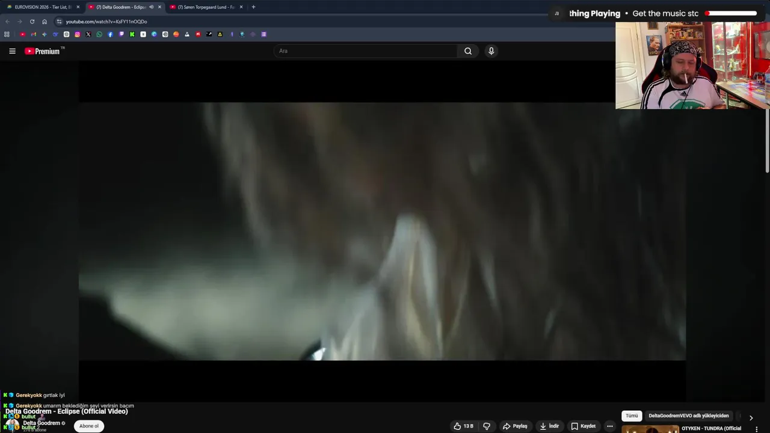Open OTYKEN - TUNDRA suggested video thumbnail
The image size is (770, 433).
pos(650,429)
